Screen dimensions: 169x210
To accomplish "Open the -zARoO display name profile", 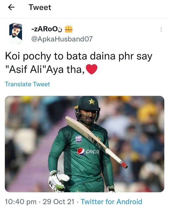I will (47, 29).
